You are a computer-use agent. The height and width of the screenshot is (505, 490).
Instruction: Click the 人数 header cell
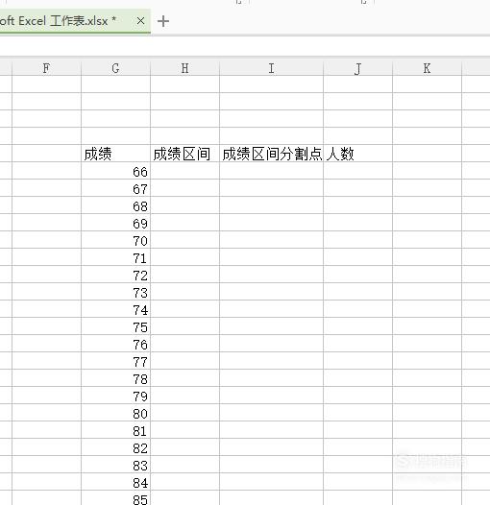tap(357, 154)
